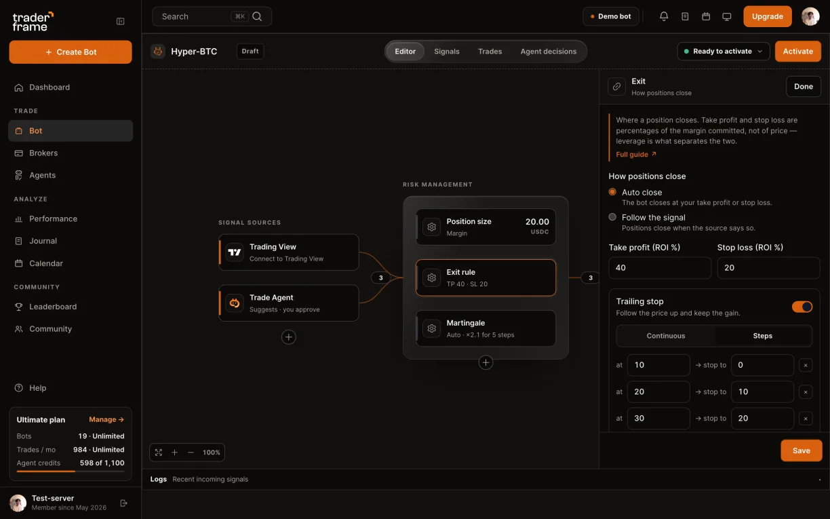This screenshot has height=519, width=830.
Task: Click the Trade Agent node icon
Action: (235, 303)
